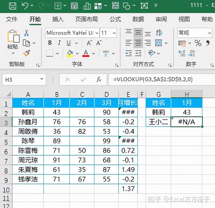Image resolution: width=215 pixels, height=208 pixels.
Task: Toggle wrap text button
Action: tap(159, 33)
